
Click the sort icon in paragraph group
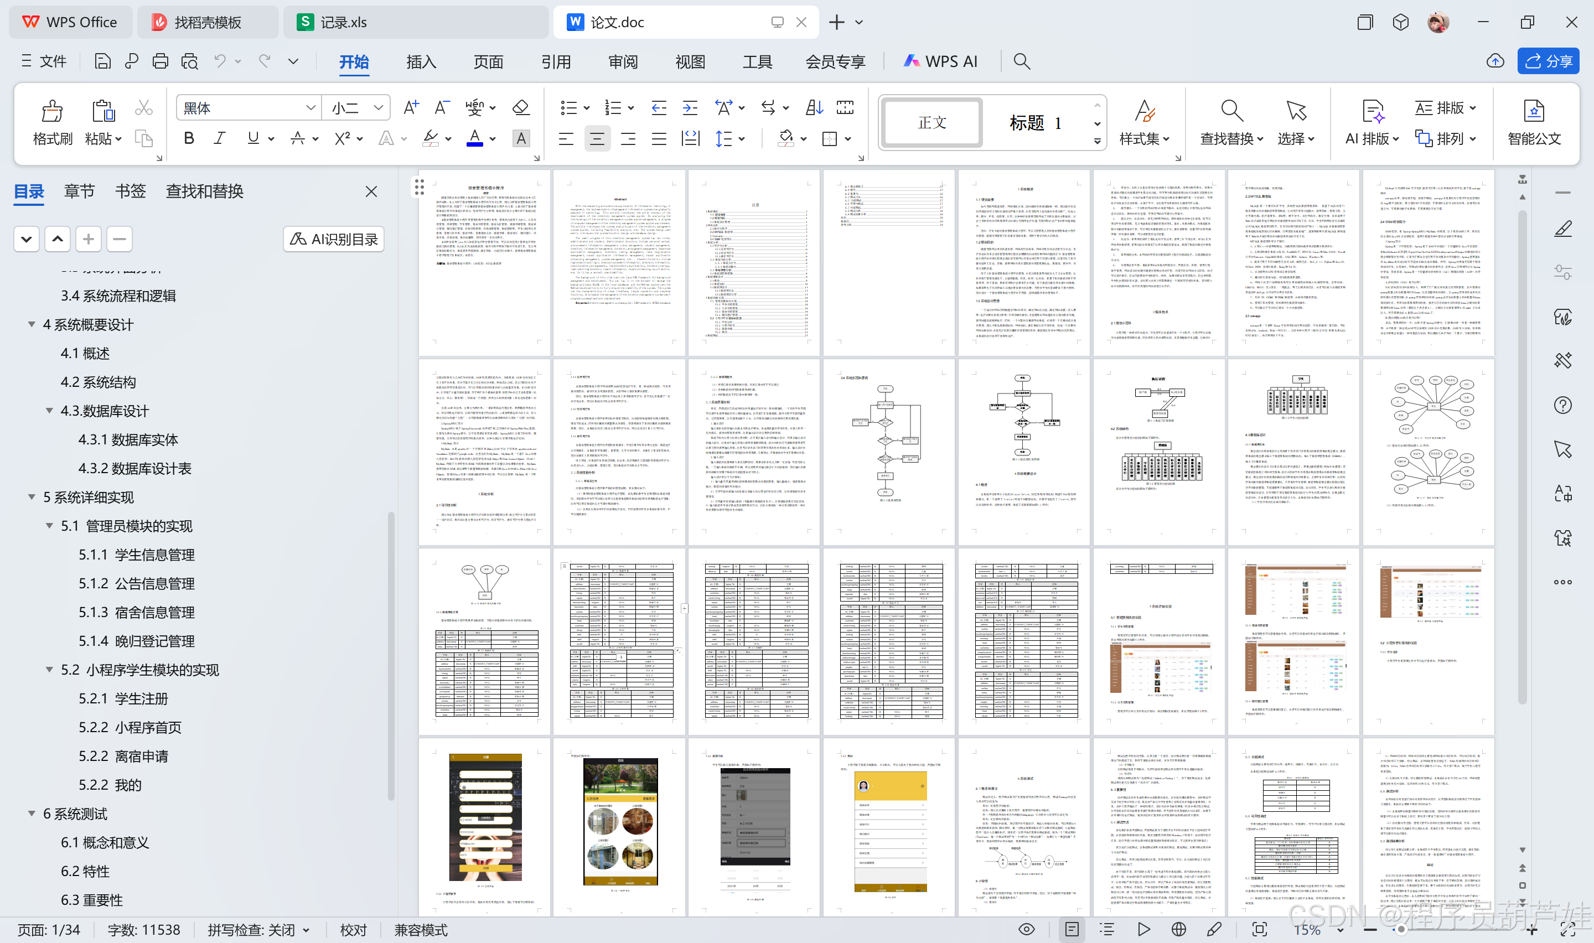click(x=814, y=107)
